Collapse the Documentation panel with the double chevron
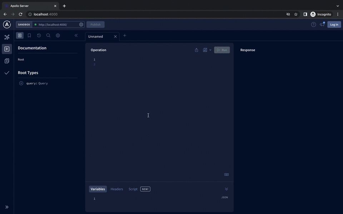 pos(76,35)
